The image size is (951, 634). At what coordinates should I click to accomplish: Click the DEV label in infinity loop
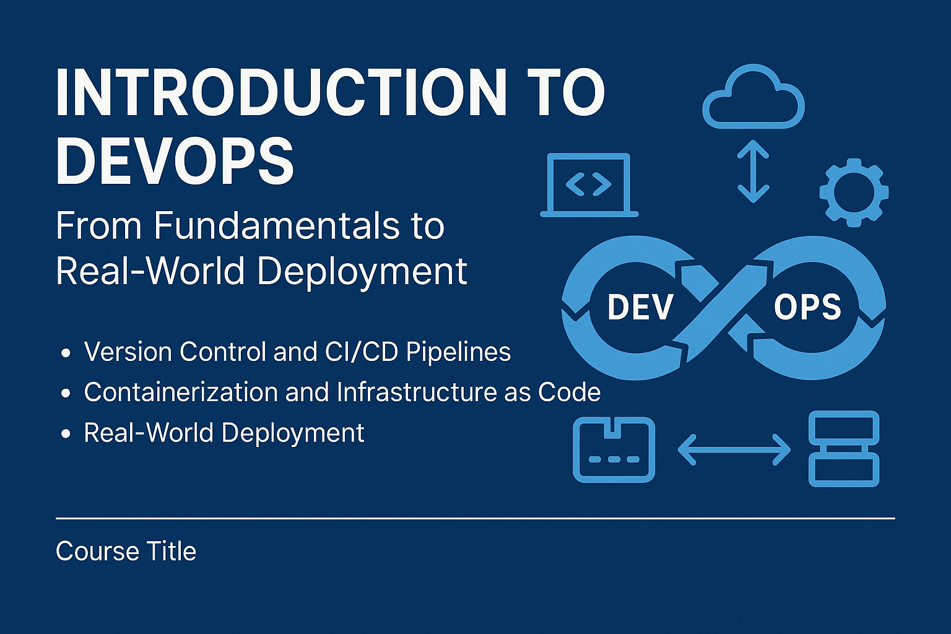pyautogui.click(x=640, y=307)
